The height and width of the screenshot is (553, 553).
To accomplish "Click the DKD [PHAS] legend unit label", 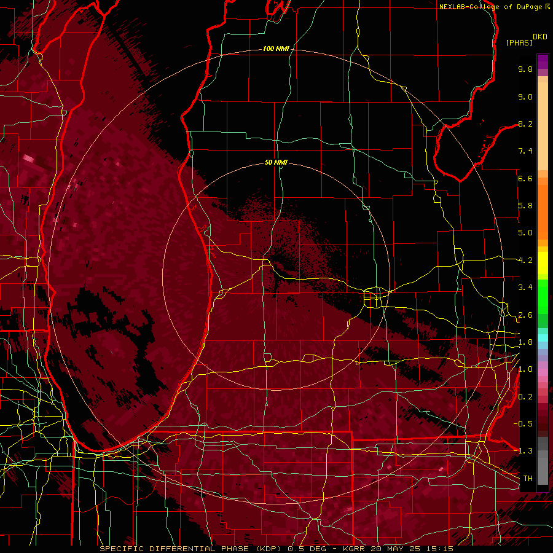I will click(x=526, y=39).
